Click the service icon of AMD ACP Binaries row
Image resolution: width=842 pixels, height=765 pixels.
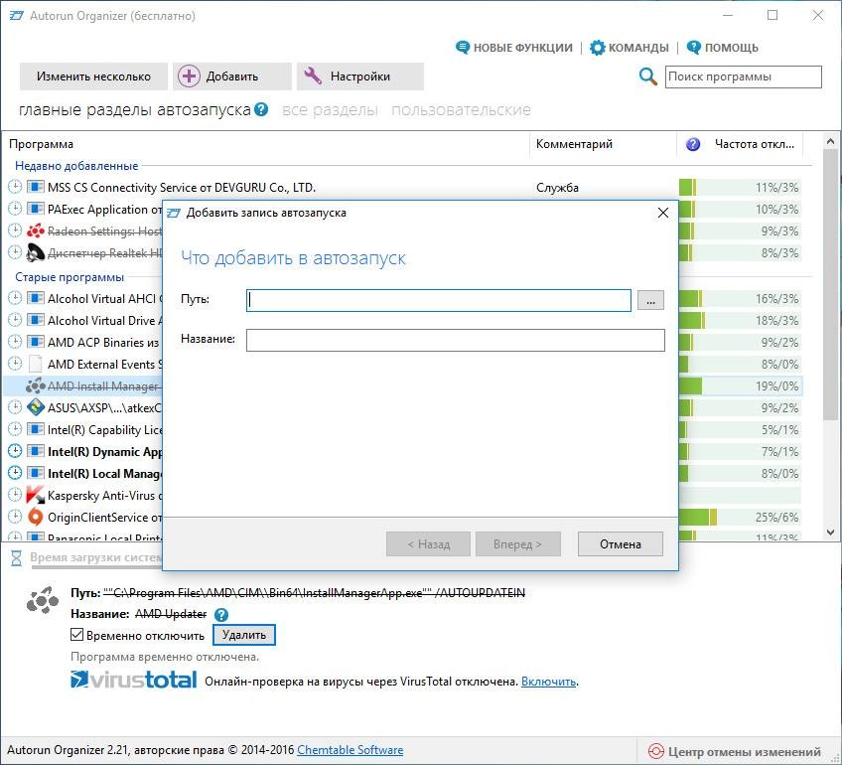(x=36, y=342)
